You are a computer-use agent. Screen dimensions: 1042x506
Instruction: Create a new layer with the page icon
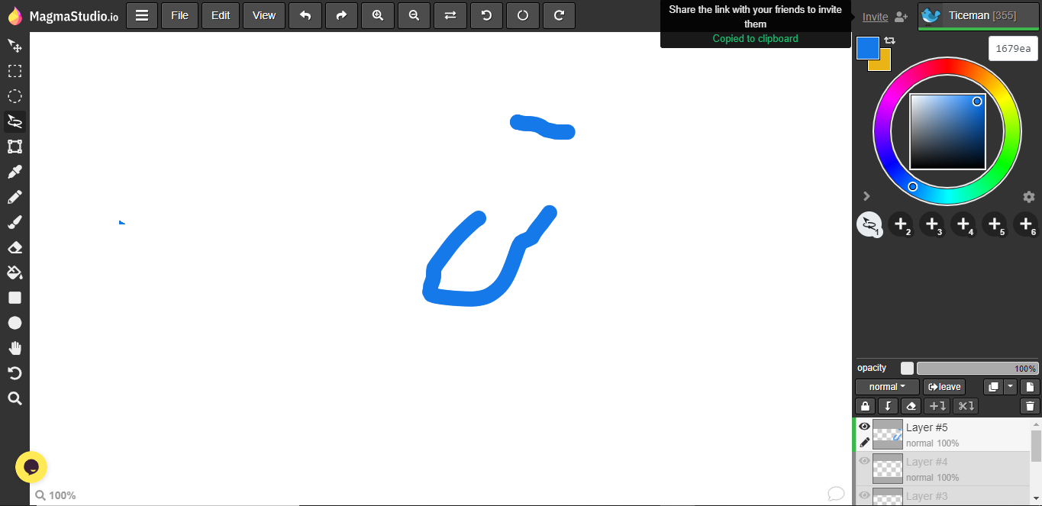point(1030,387)
